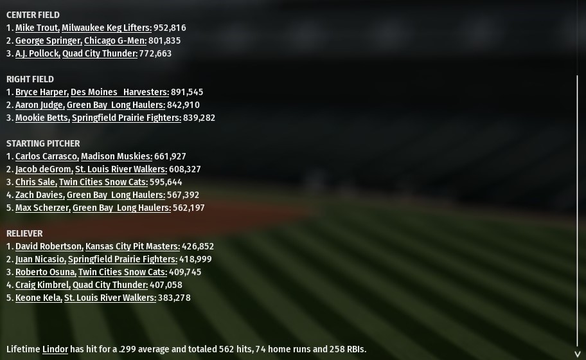Screen dimensions: 586x360
Task: Select Craig Kimbrel's name
Action: (42, 285)
